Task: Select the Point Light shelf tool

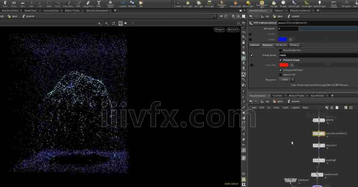Action: pyautogui.click(x=187, y=4)
